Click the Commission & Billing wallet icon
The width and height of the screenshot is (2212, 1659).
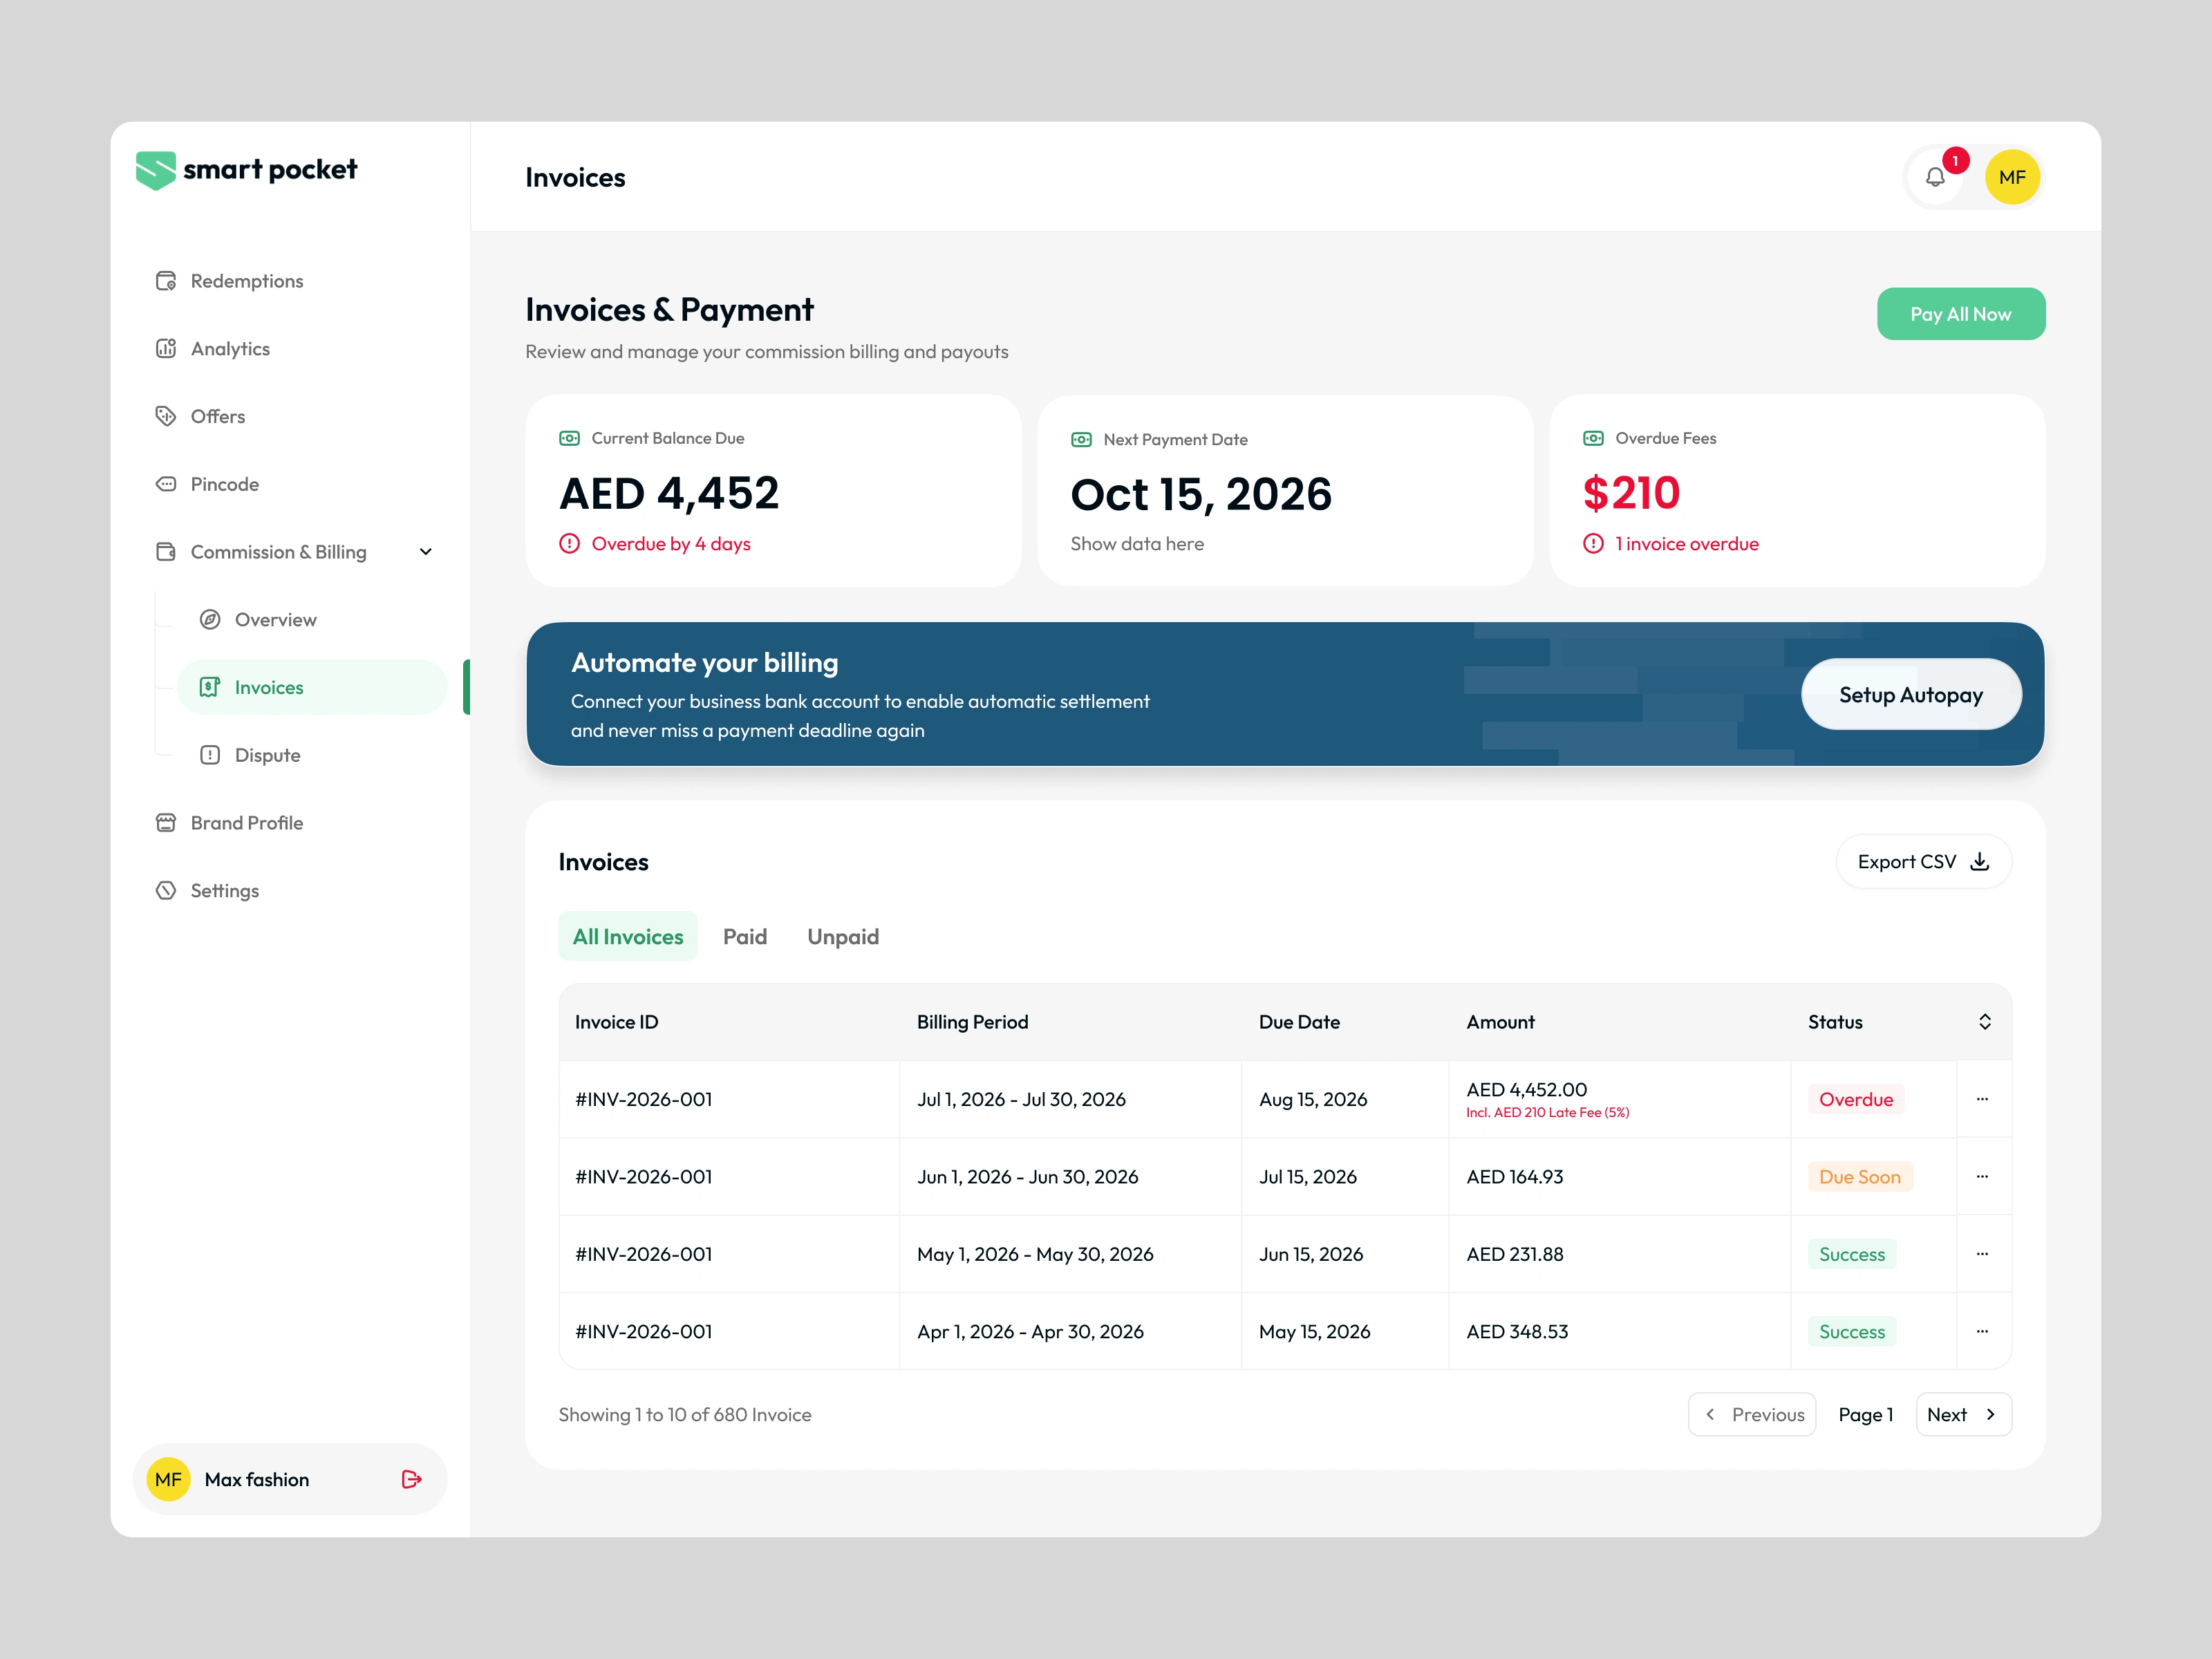click(166, 552)
